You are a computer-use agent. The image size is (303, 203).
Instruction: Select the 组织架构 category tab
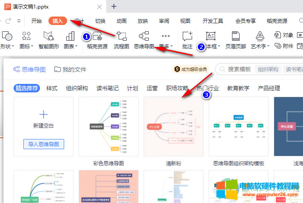pyautogui.click(x=77, y=88)
